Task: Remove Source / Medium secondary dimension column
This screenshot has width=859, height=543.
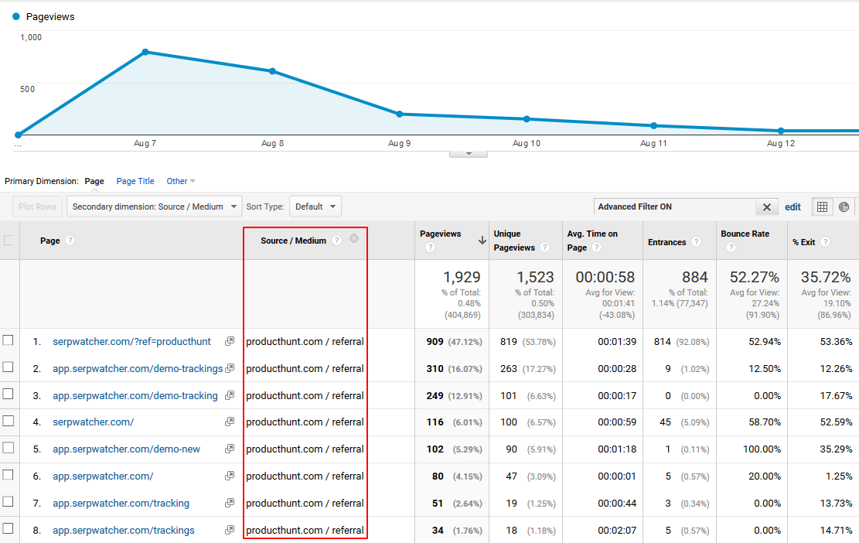Action: tap(354, 239)
